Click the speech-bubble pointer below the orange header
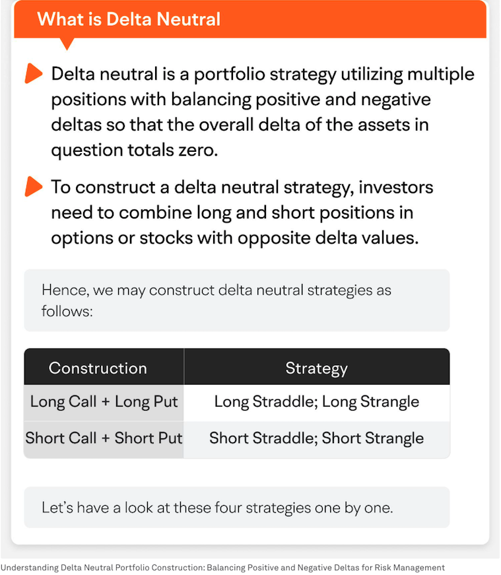Image resolution: width=501 pixels, height=575 pixels. pos(67,44)
